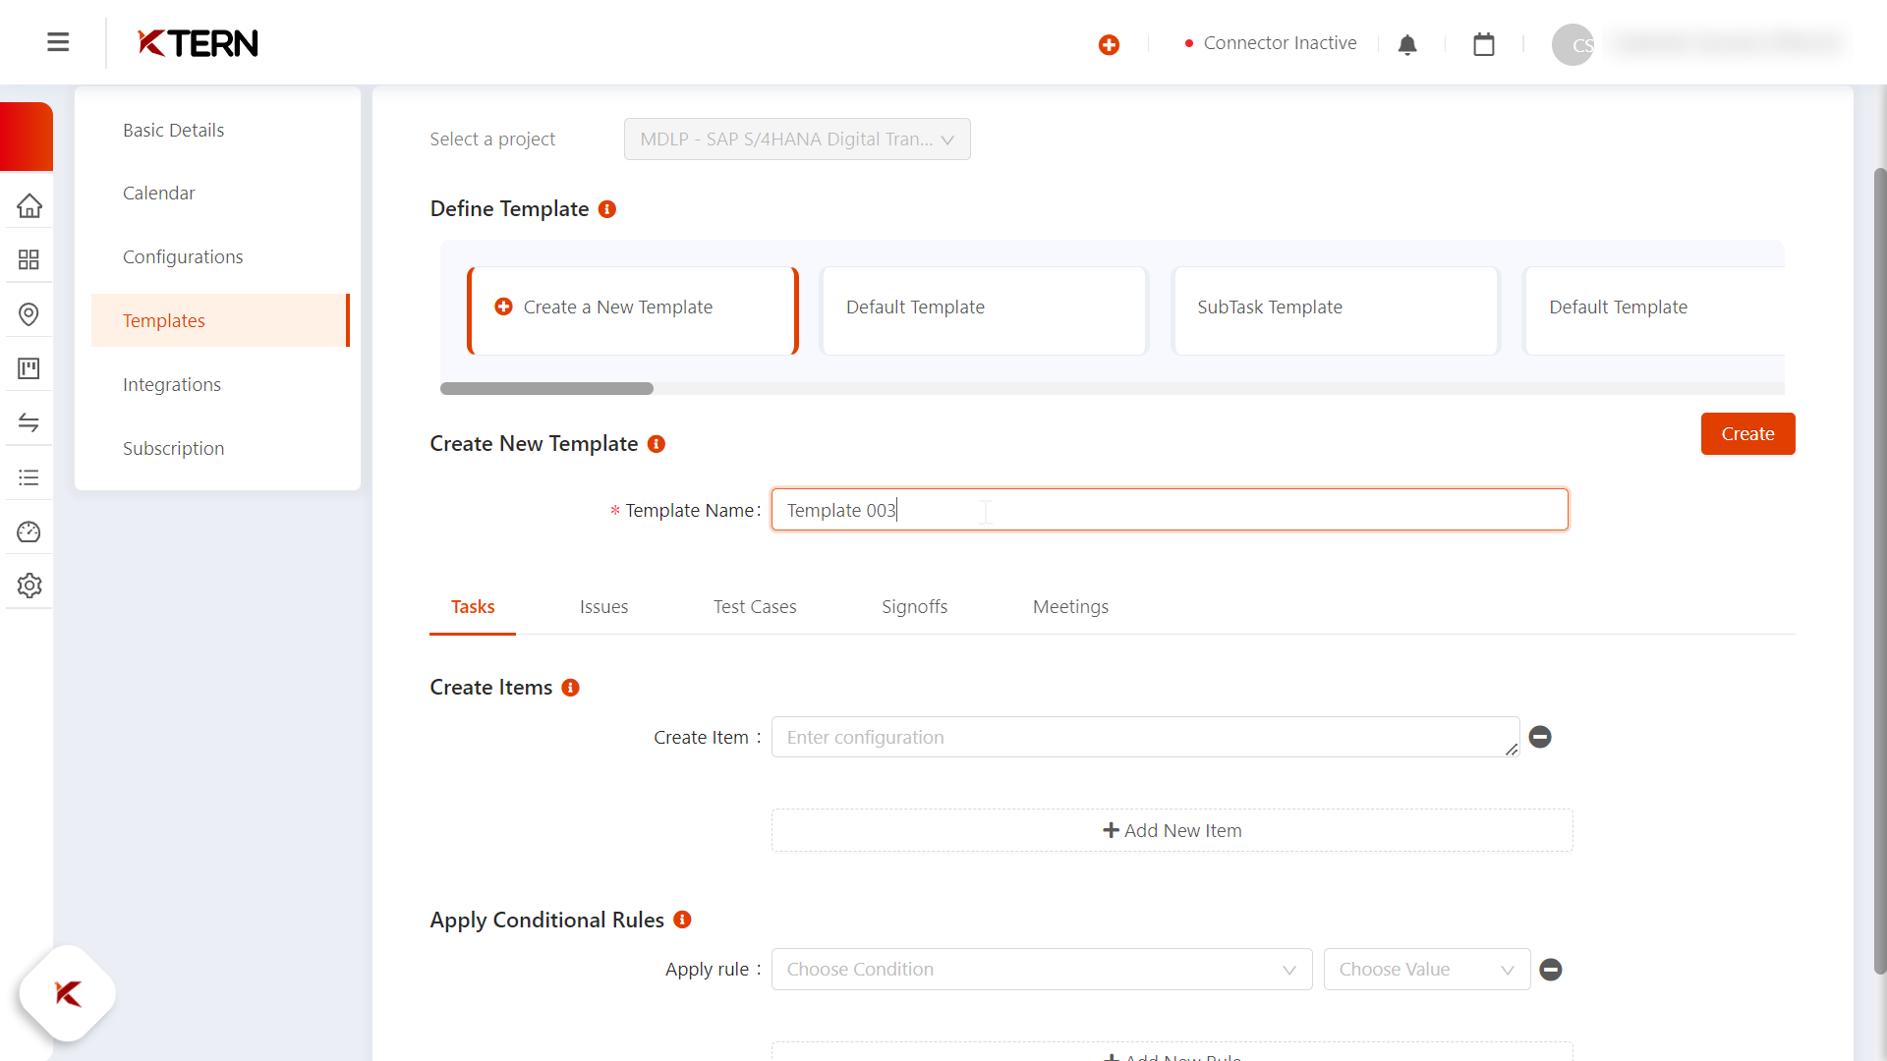The image size is (1887, 1061).
Task: Click the info icon beside Define Template
Action: (x=607, y=209)
